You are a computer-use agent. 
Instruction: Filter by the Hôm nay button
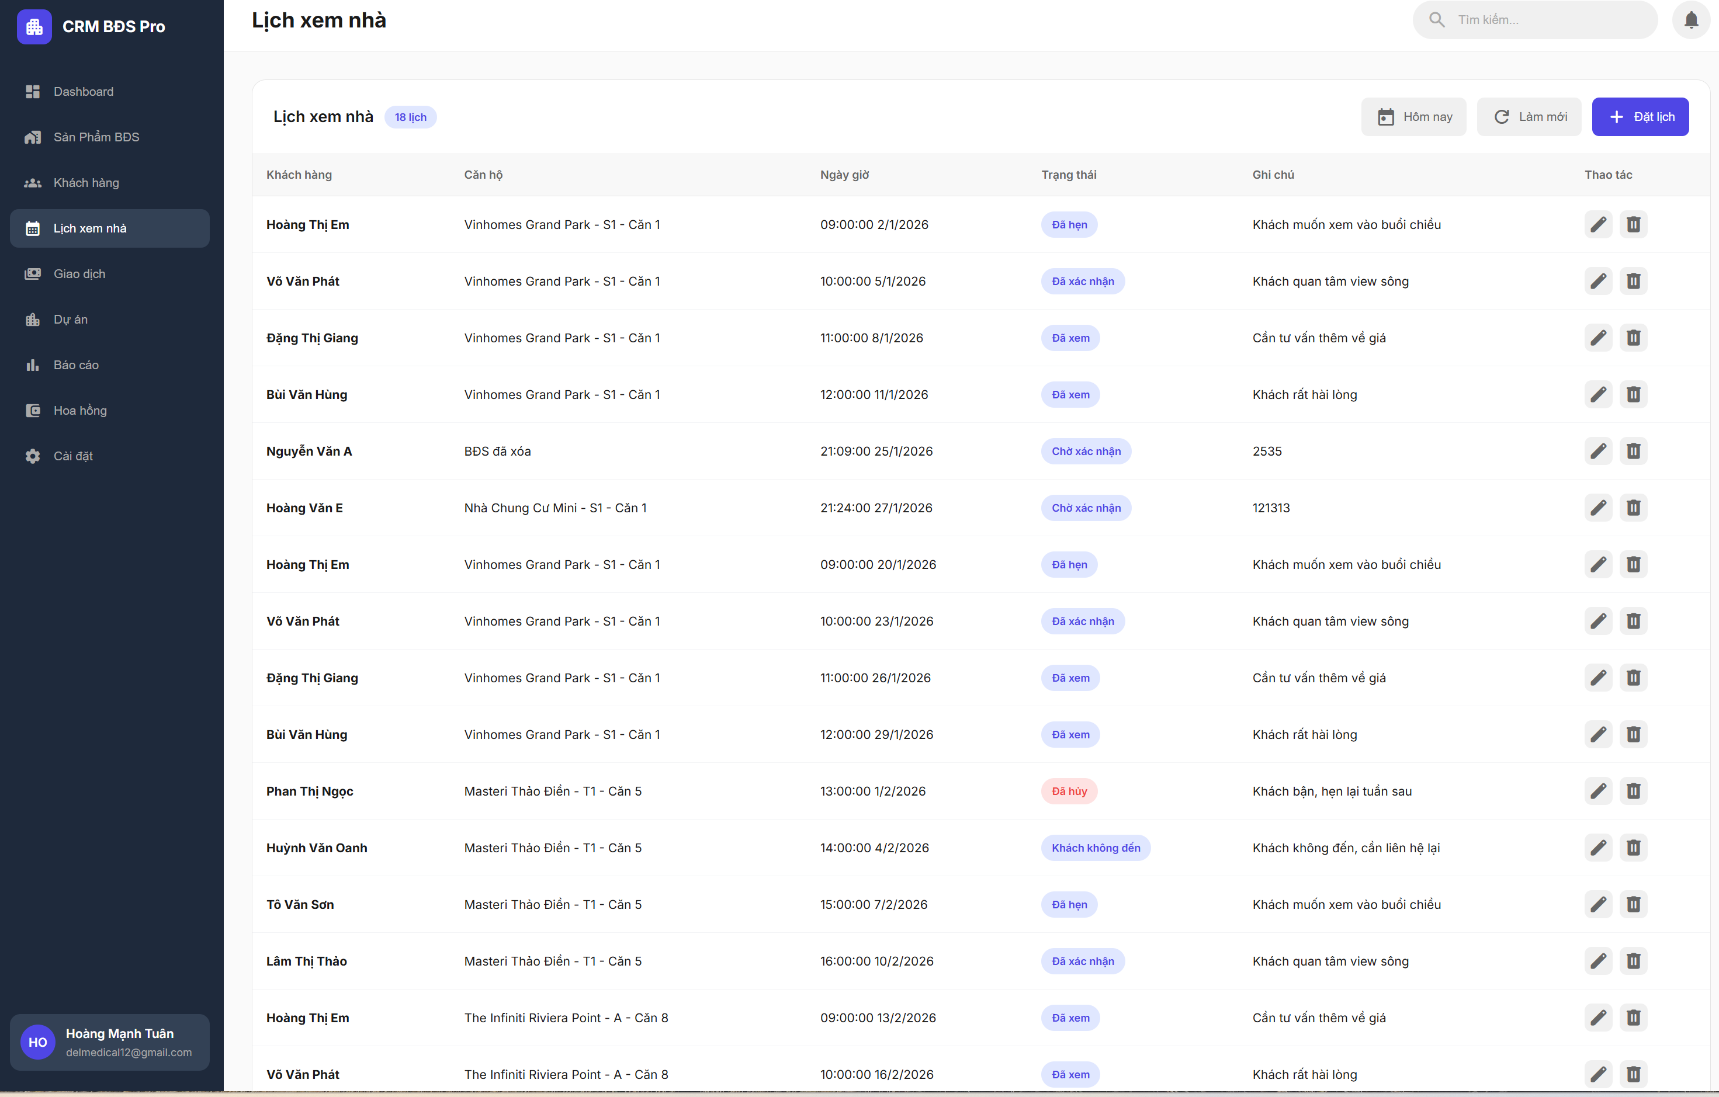click(1413, 117)
